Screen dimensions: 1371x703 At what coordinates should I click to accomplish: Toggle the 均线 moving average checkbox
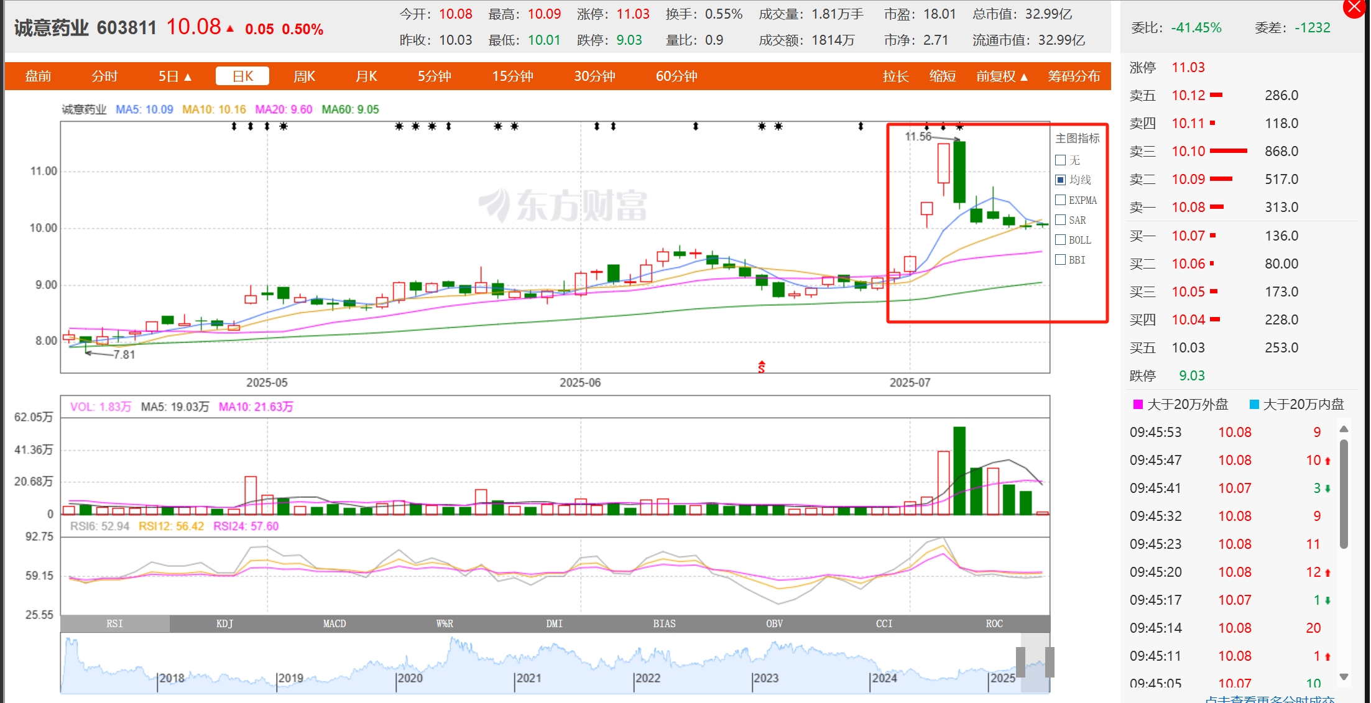(x=1061, y=180)
